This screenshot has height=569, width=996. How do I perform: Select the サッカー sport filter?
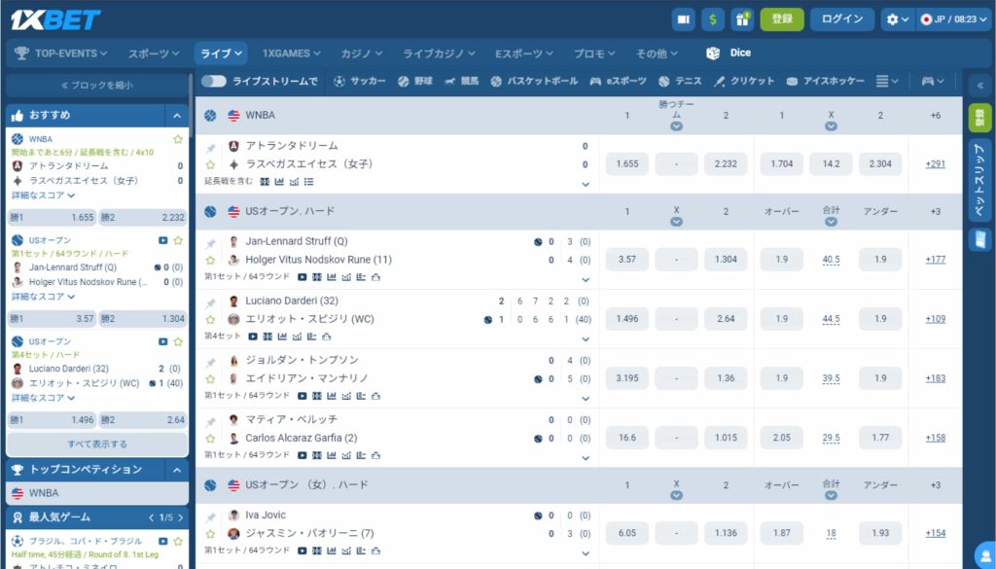coord(360,82)
